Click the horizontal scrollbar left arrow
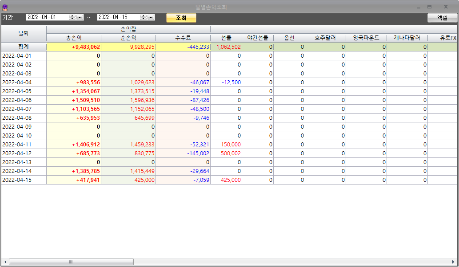The height and width of the screenshot is (267, 459). [x=5, y=262]
